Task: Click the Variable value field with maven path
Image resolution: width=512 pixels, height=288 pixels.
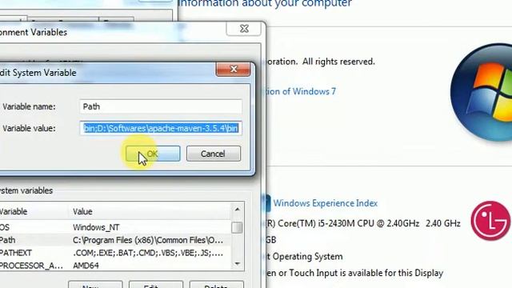Action: [161, 128]
